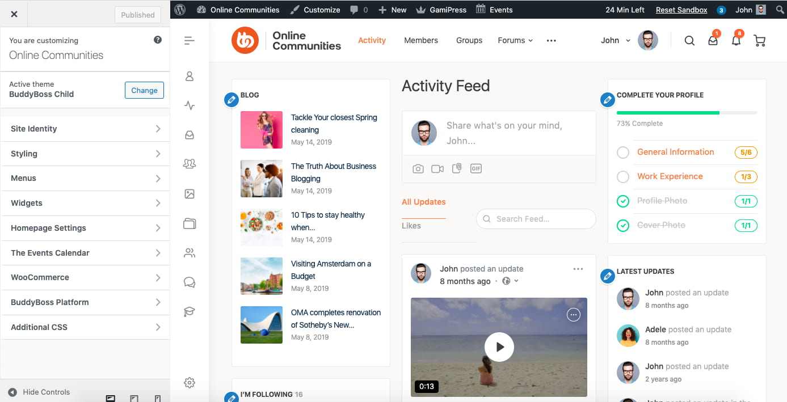
Task: Select the Work Experience progress circle
Action: tap(622, 176)
